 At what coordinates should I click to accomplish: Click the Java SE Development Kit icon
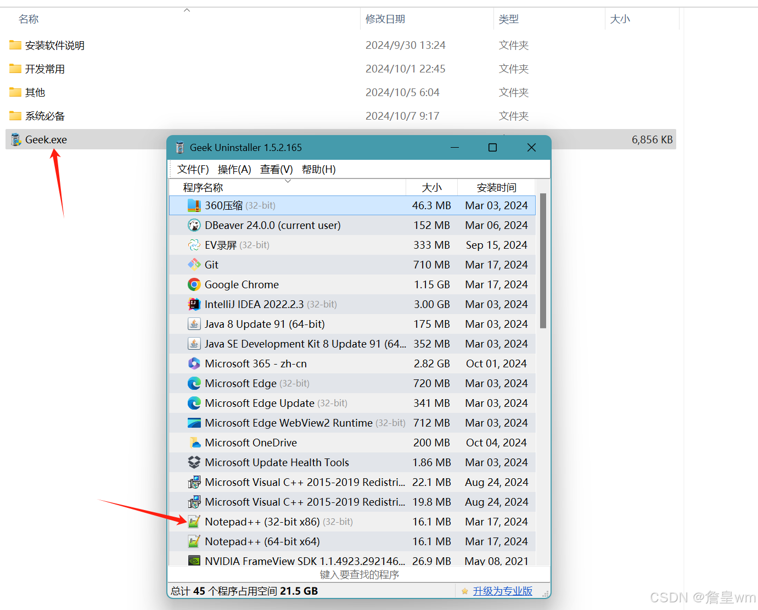point(194,344)
